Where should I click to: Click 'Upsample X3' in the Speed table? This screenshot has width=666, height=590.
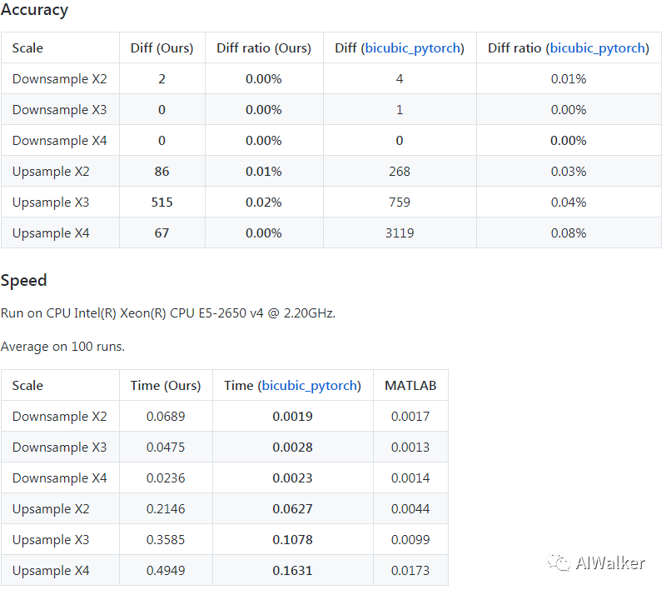point(51,540)
